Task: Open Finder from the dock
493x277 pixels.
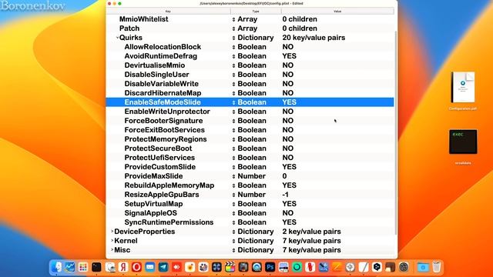Action: (x=56, y=267)
